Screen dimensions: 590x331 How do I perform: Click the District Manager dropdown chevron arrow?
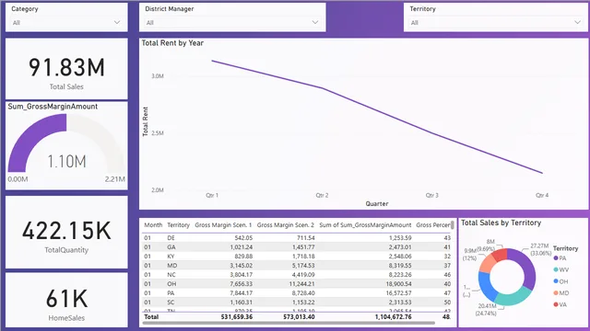click(315, 22)
